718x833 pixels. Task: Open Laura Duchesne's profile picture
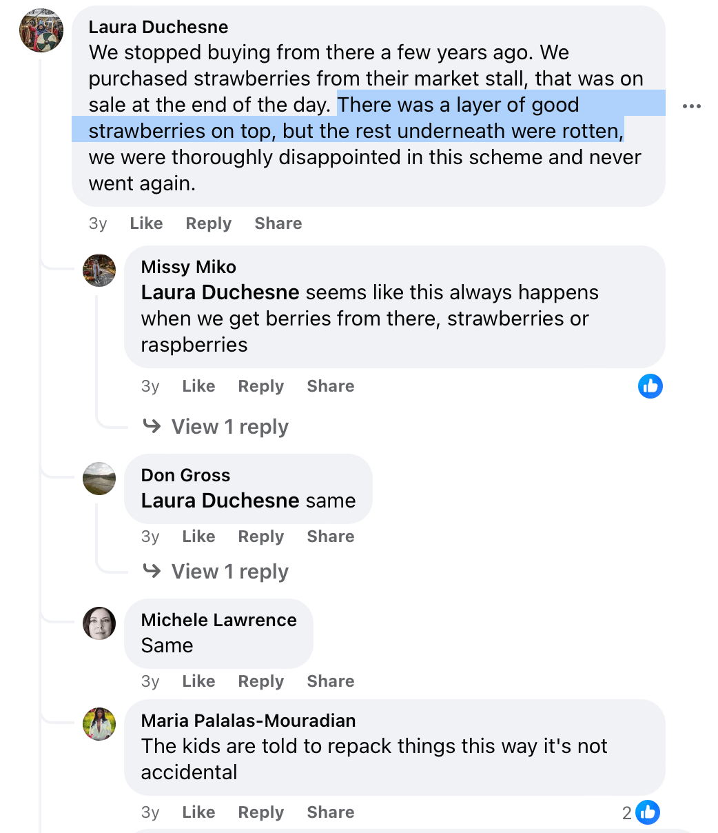coord(41,30)
